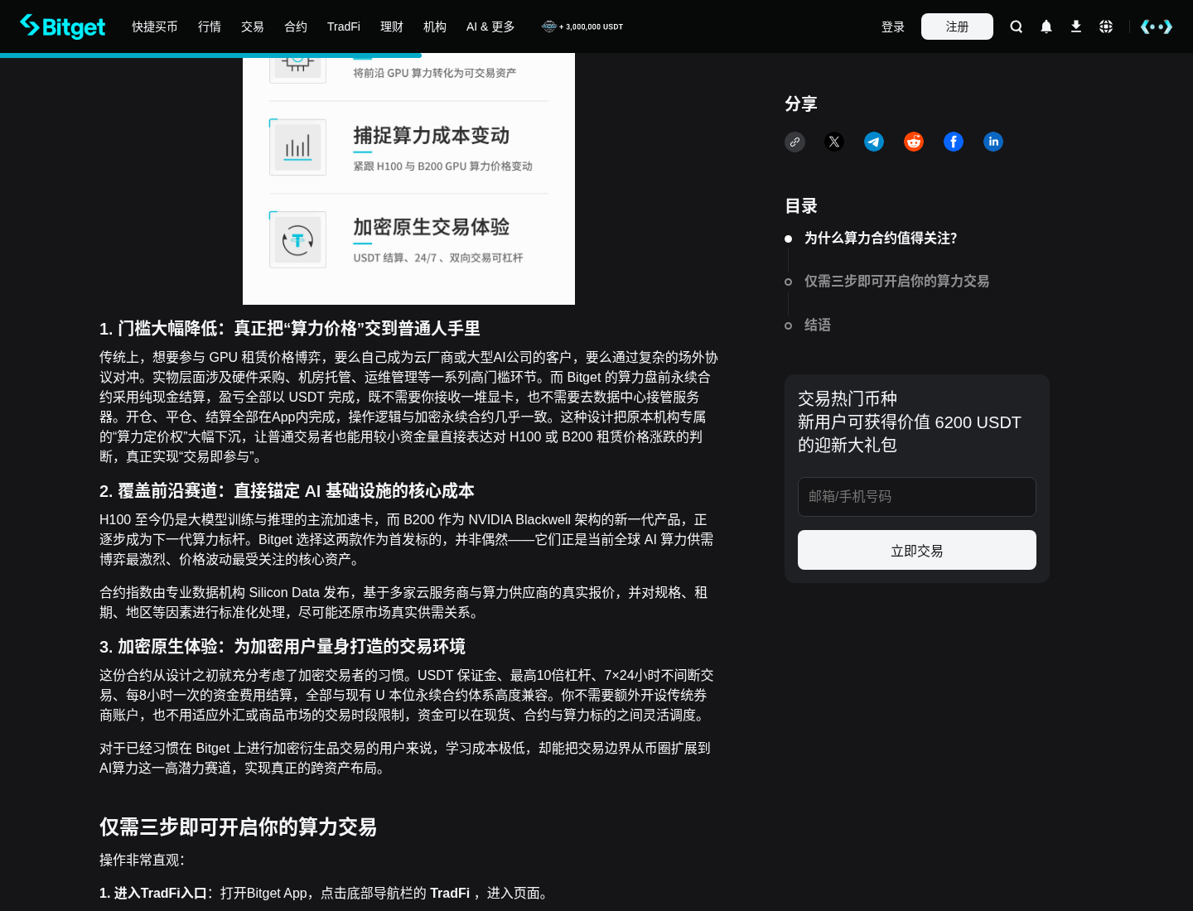Click 登录 link
The height and width of the screenshot is (911, 1193).
[893, 27]
